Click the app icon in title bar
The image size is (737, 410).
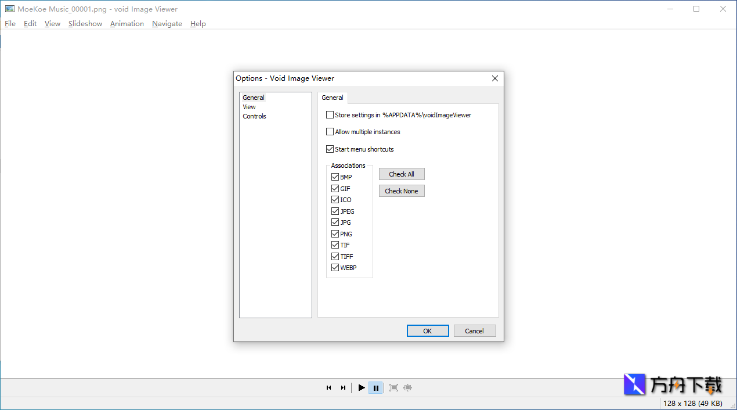(10, 9)
